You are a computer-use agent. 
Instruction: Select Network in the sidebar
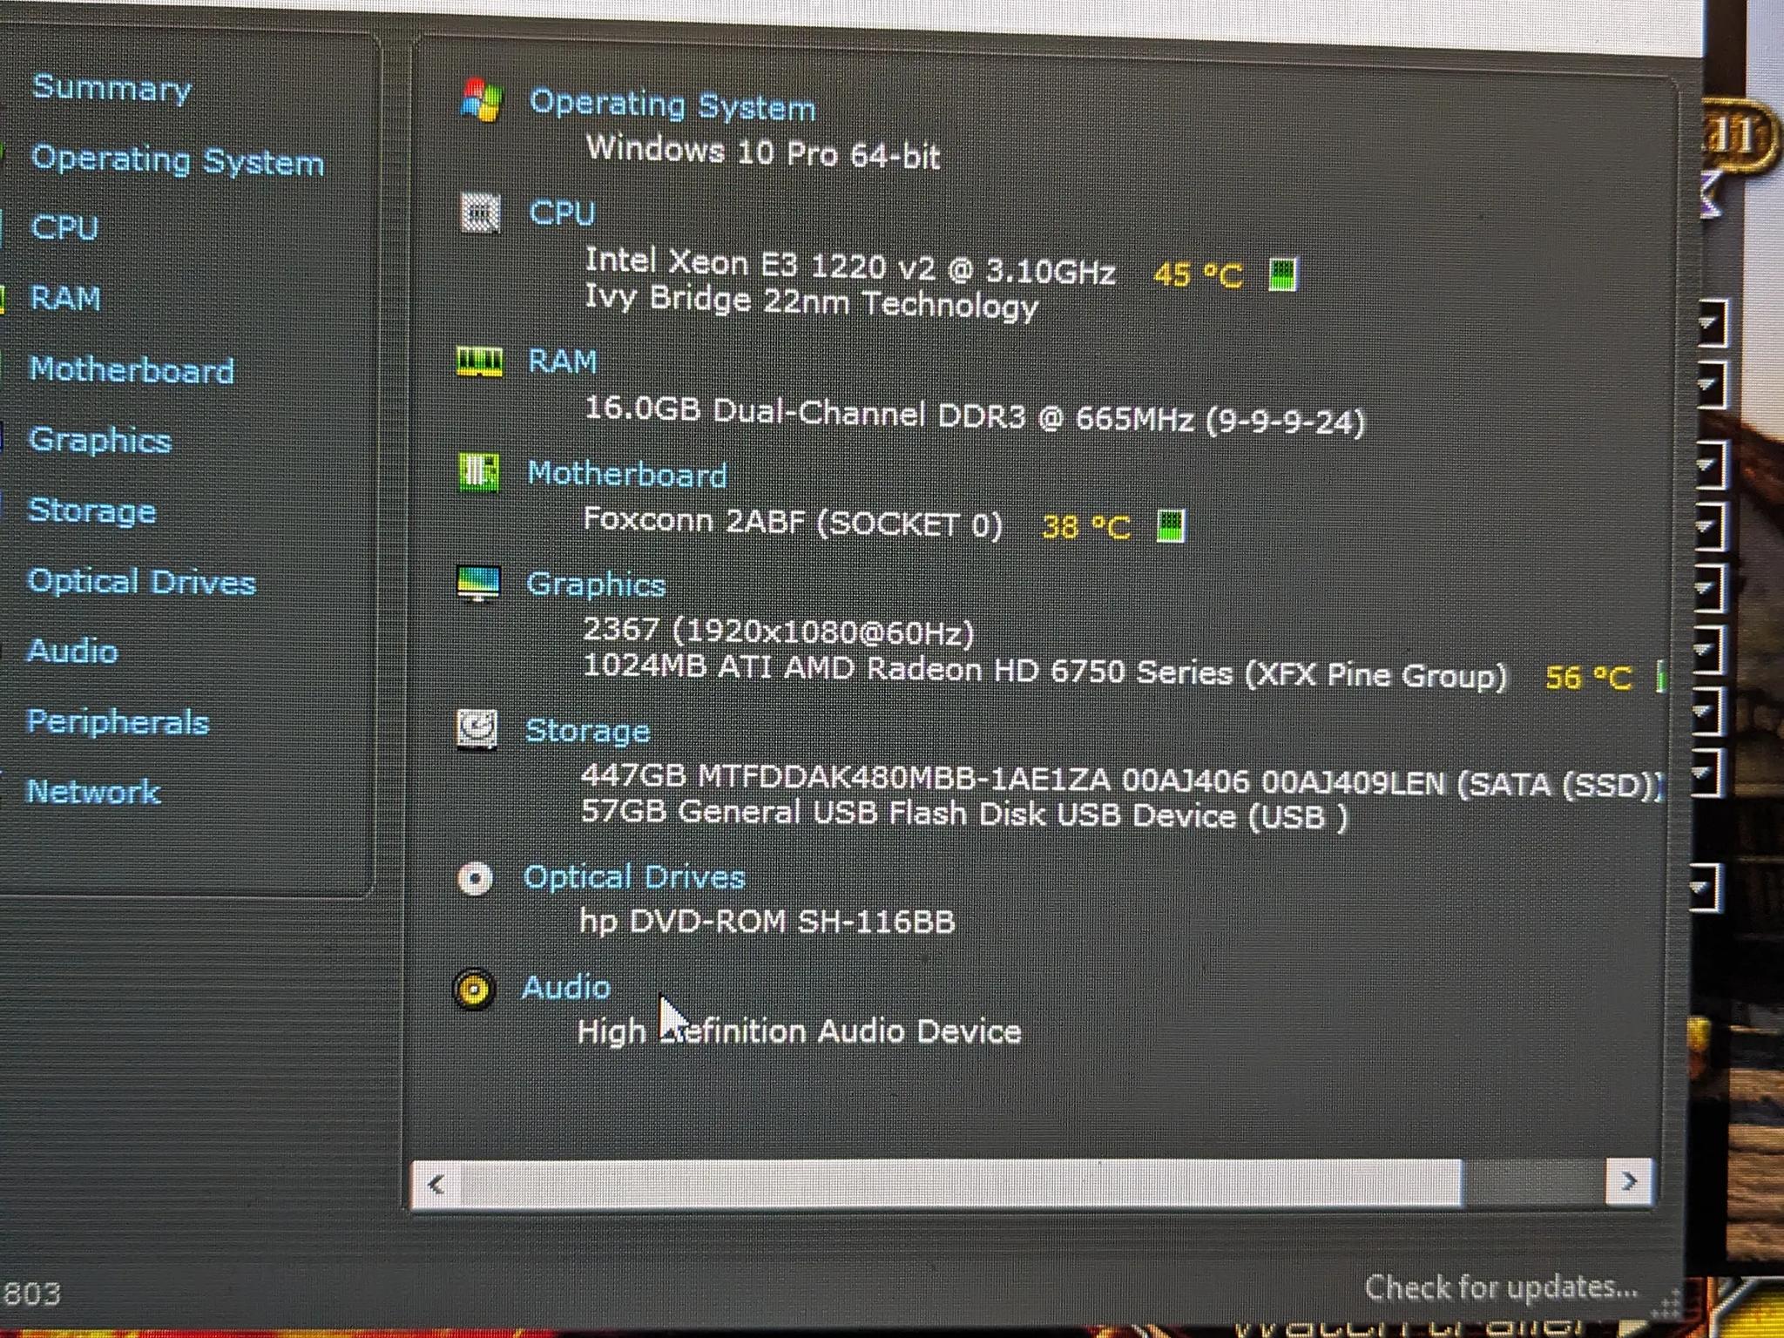tap(93, 792)
